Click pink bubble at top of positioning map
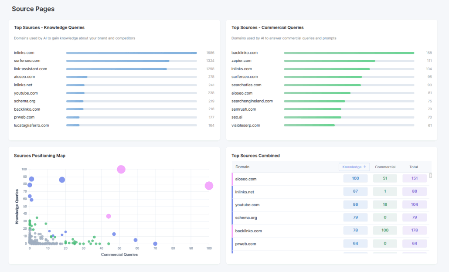The height and width of the screenshot is (272, 449). (x=121, y=170)
